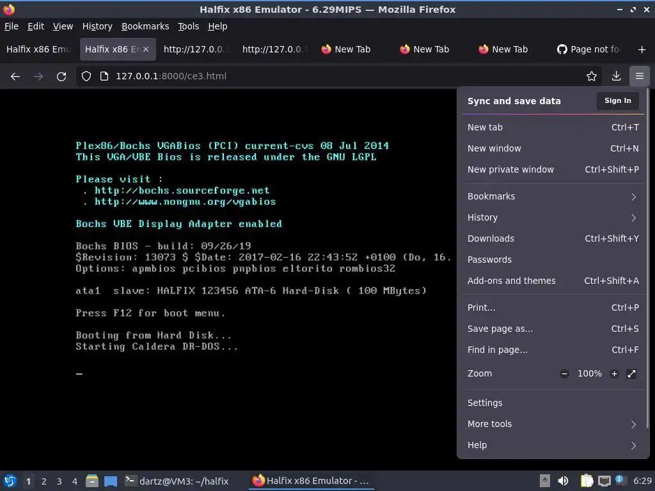Click the emulator screen canvas

(x=228, y=279)
